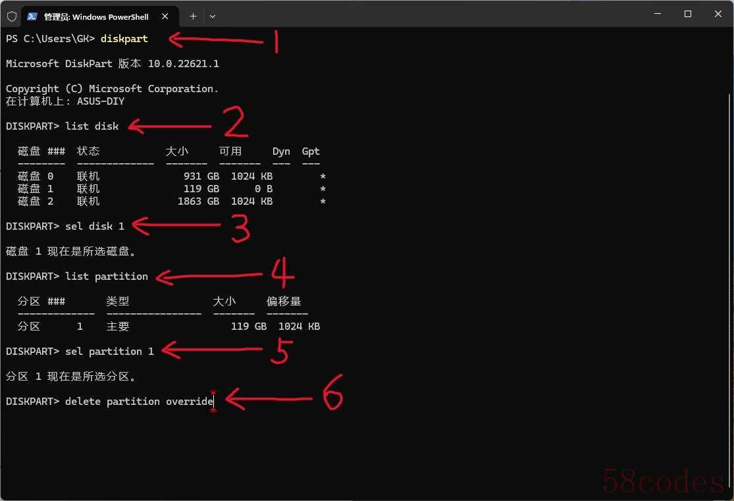Close the PowerShell terminal window
Viewport: 734px width, 501px height.
point(718,14)
